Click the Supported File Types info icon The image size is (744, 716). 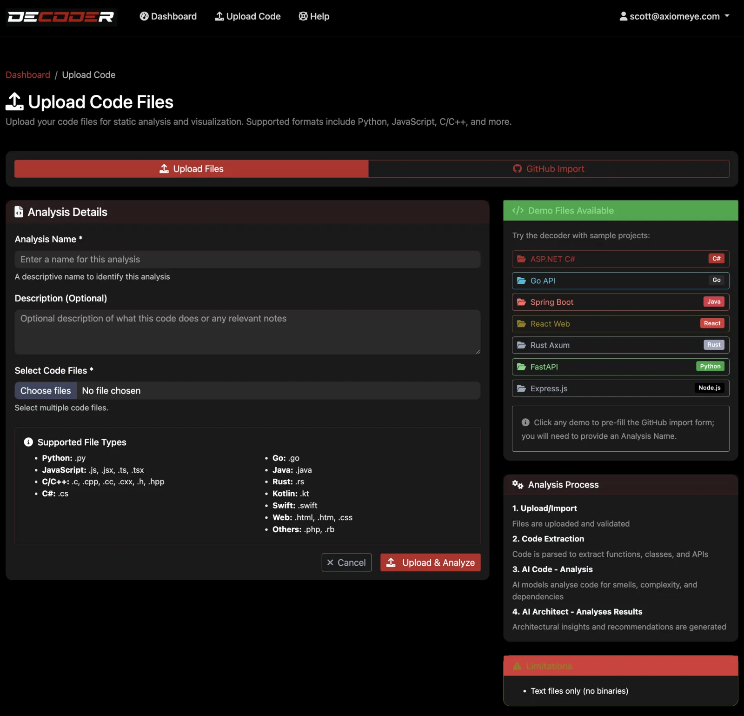(x=28, y=442)
